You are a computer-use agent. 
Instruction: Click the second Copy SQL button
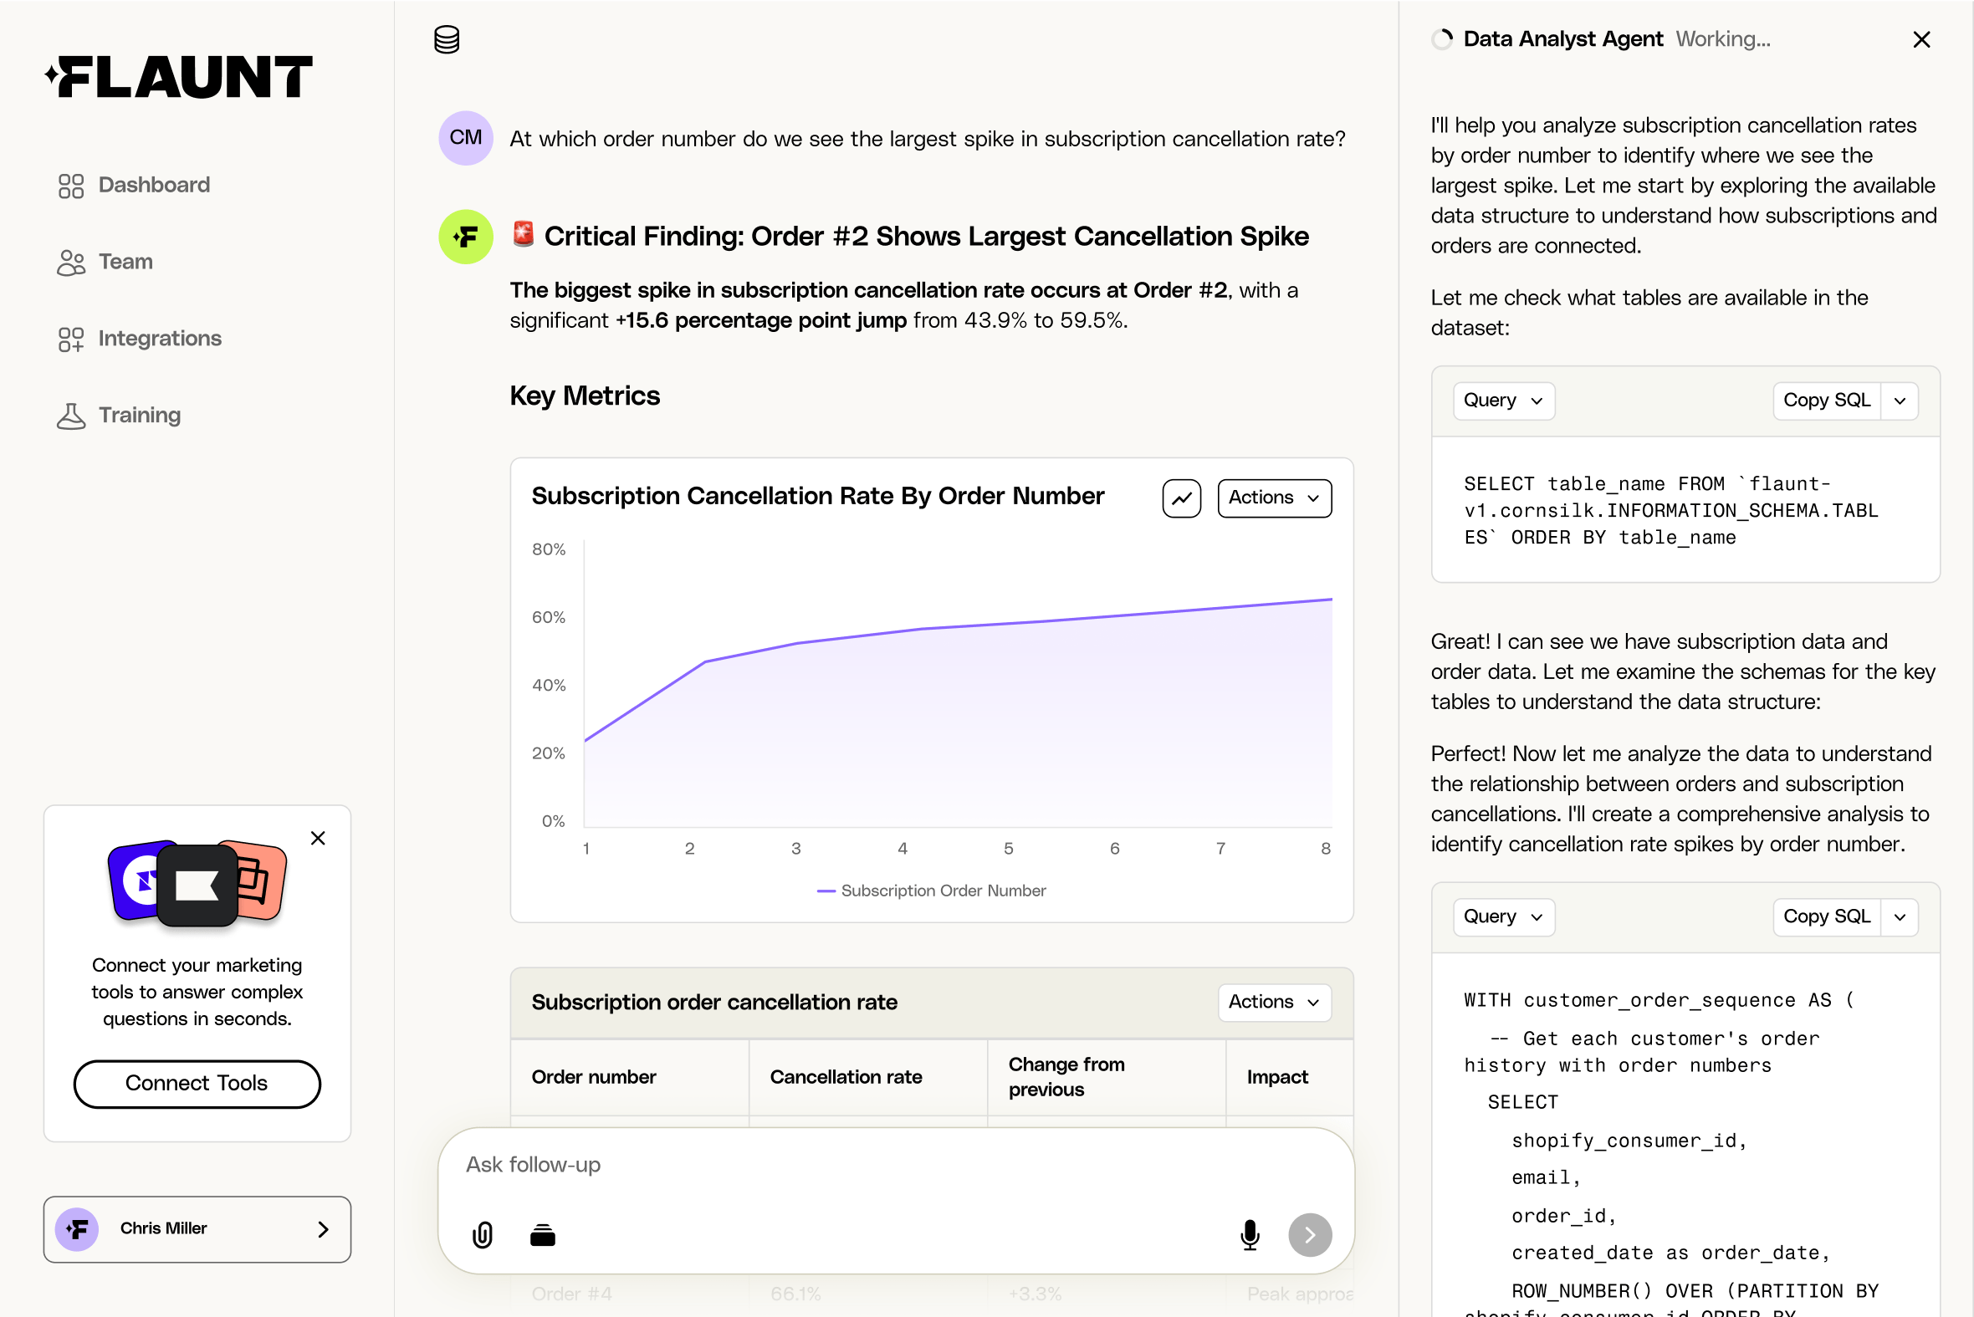(1826, 916)
